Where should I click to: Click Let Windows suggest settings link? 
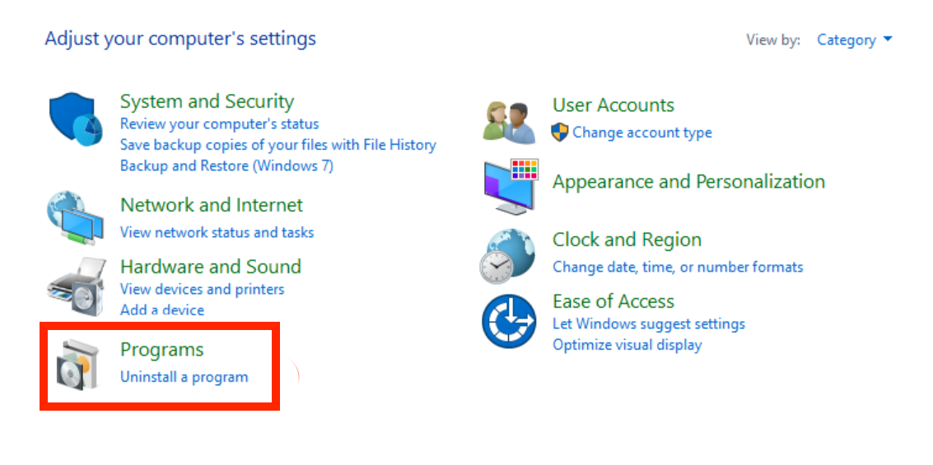(x=649, y=324)
